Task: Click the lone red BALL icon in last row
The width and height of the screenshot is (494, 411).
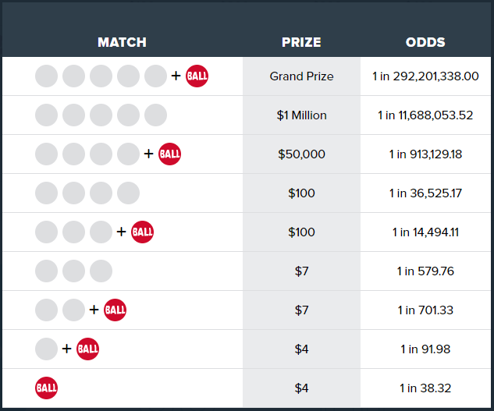Action: point(46,388)
